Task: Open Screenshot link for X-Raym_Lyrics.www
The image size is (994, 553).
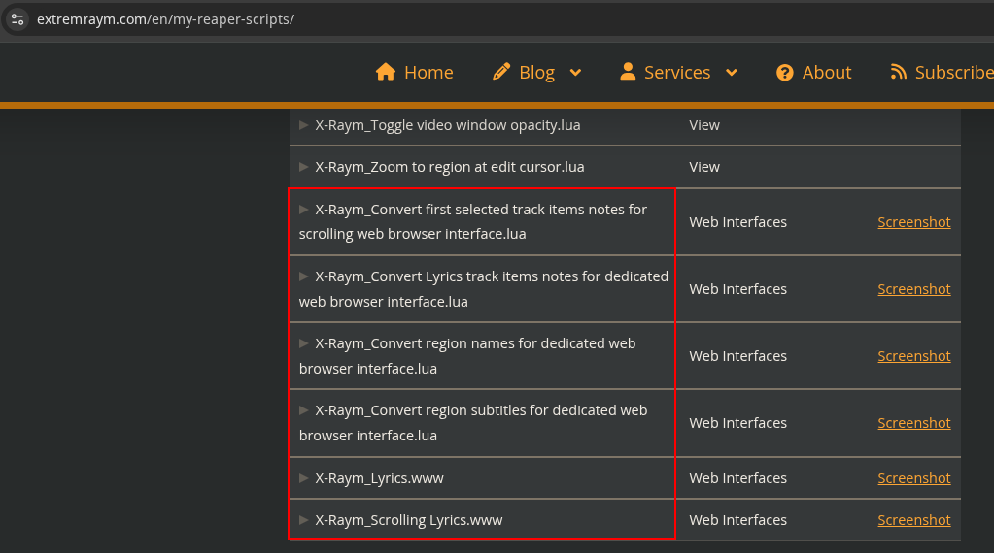Action: [x=913, y=478]
